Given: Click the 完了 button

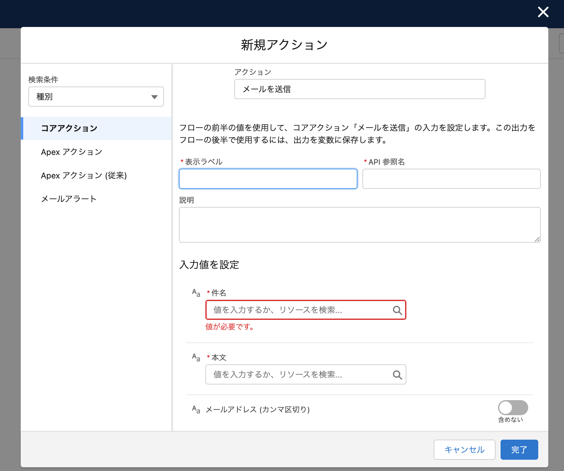Looking at the screenshot, I should [x=519, y=449].
